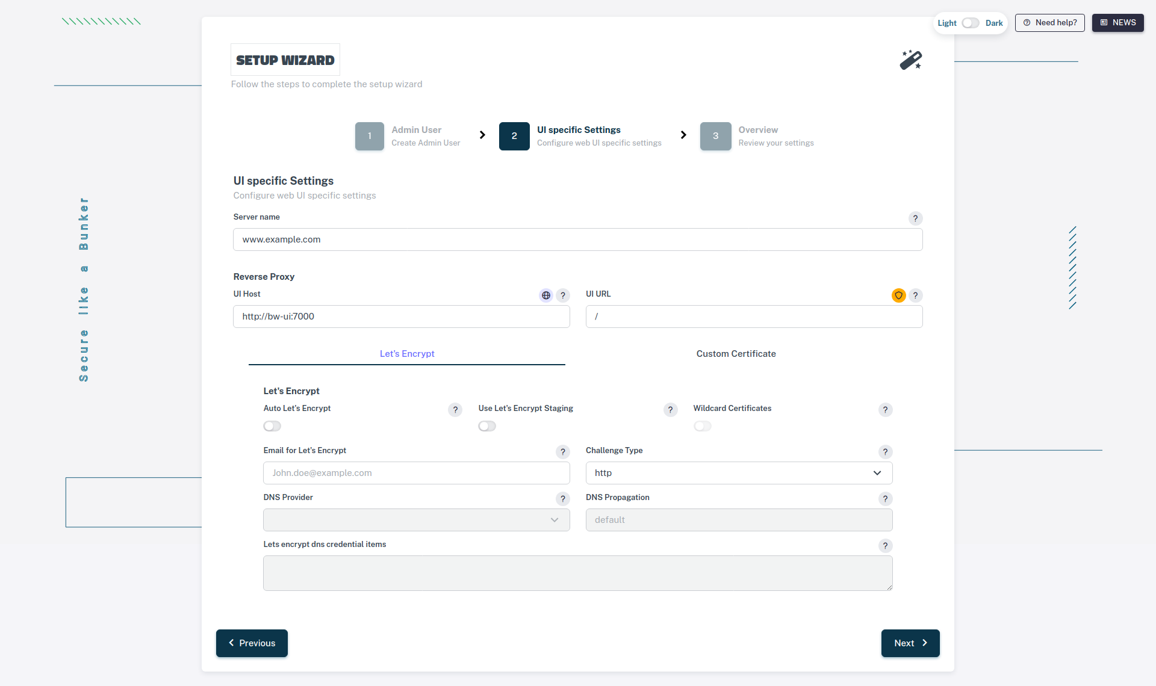The image size is (1156, 686).
Task: Click the orange shield icon beside UI URL
Action: point(898,295)
